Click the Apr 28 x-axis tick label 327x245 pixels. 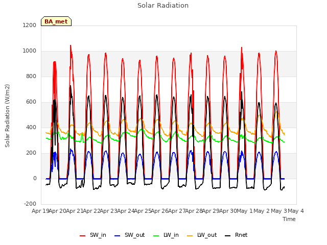click(x=194, y=211)
